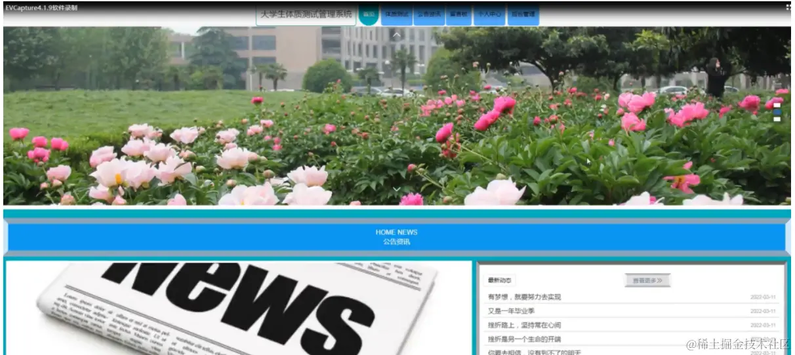Click date of 又是一年毕业季 row
795x355 pixels.
coord(763,311)
